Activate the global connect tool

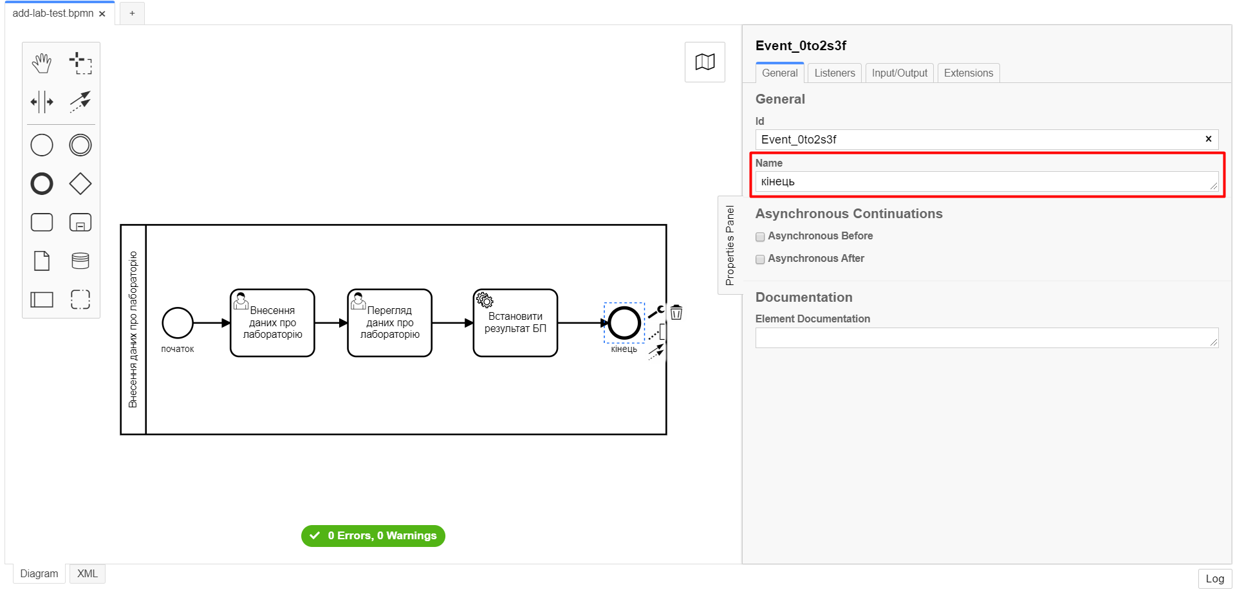[x=80, y=102]
